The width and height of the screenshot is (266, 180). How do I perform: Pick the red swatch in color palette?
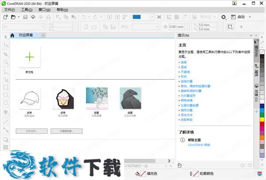click(262, 124)
